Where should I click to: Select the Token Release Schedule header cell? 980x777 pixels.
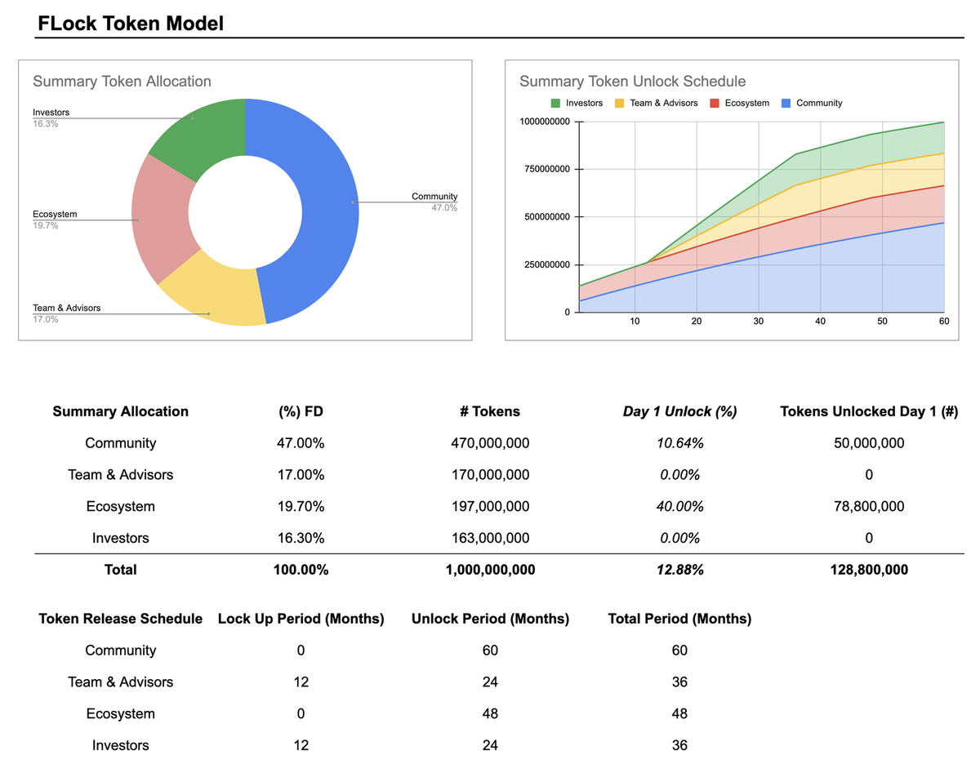pyautogui.click(x=121, y=619)
